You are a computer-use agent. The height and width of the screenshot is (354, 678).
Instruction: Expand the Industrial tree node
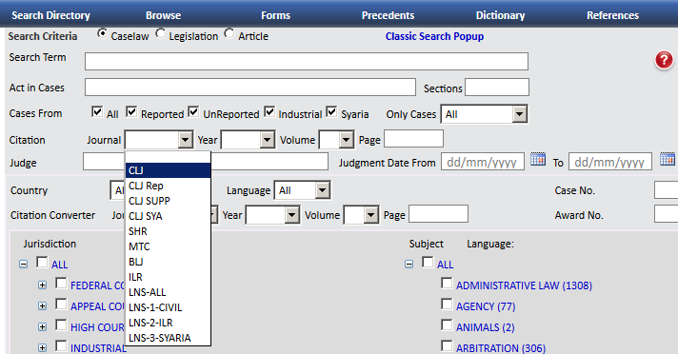(x=42, y=347)
